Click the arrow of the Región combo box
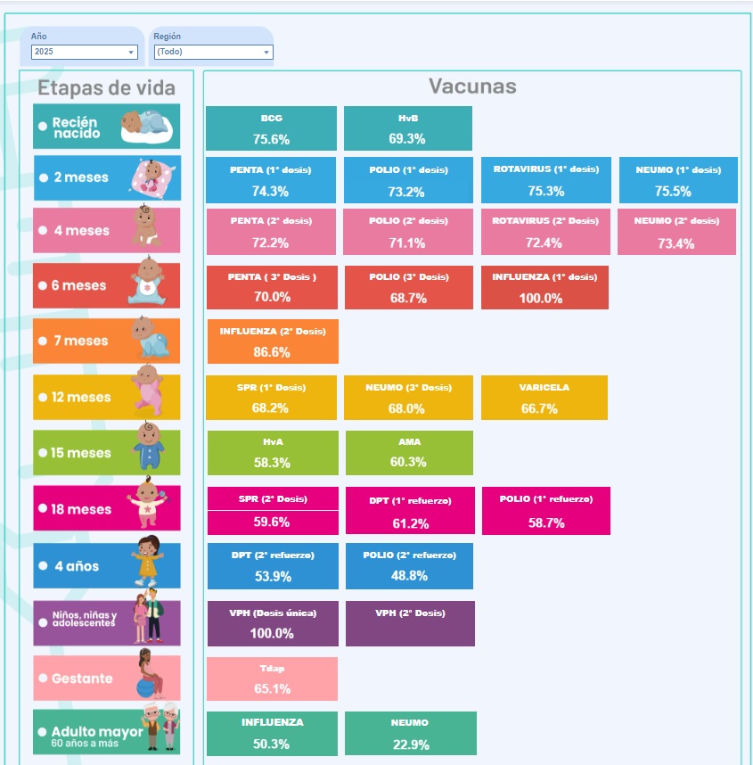Screen dimensions: 753x765 tap(266, 53)
